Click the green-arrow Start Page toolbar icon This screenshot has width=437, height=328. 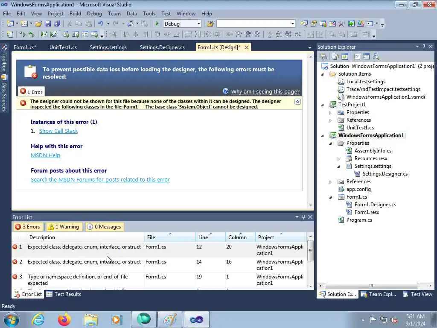click(351, 24)
